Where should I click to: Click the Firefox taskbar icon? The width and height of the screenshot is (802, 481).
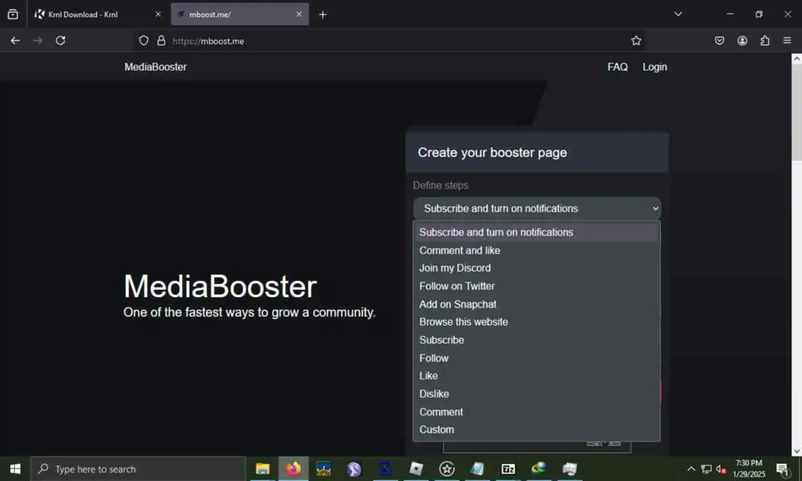tap(293, 469)
